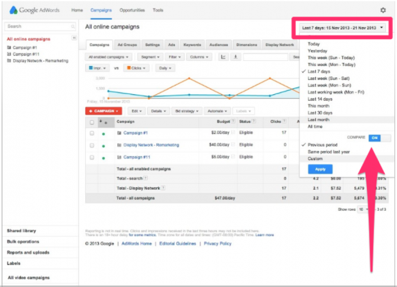Click the blue Apply button

[320, 169]
